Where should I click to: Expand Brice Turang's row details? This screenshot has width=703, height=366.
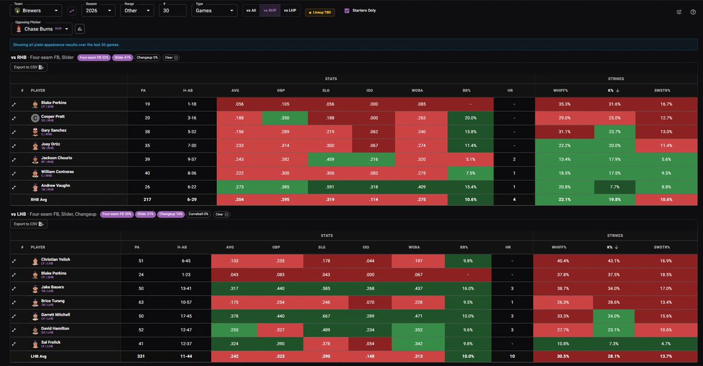13,302
